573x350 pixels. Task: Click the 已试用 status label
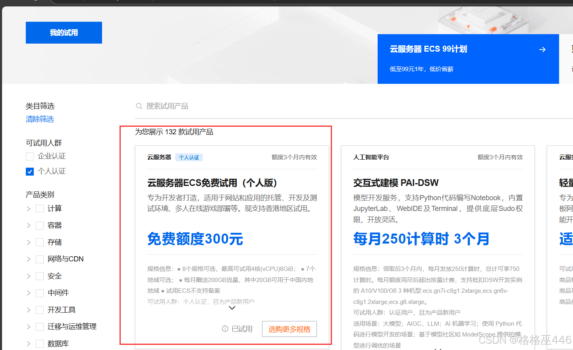(x=242, y=329)
